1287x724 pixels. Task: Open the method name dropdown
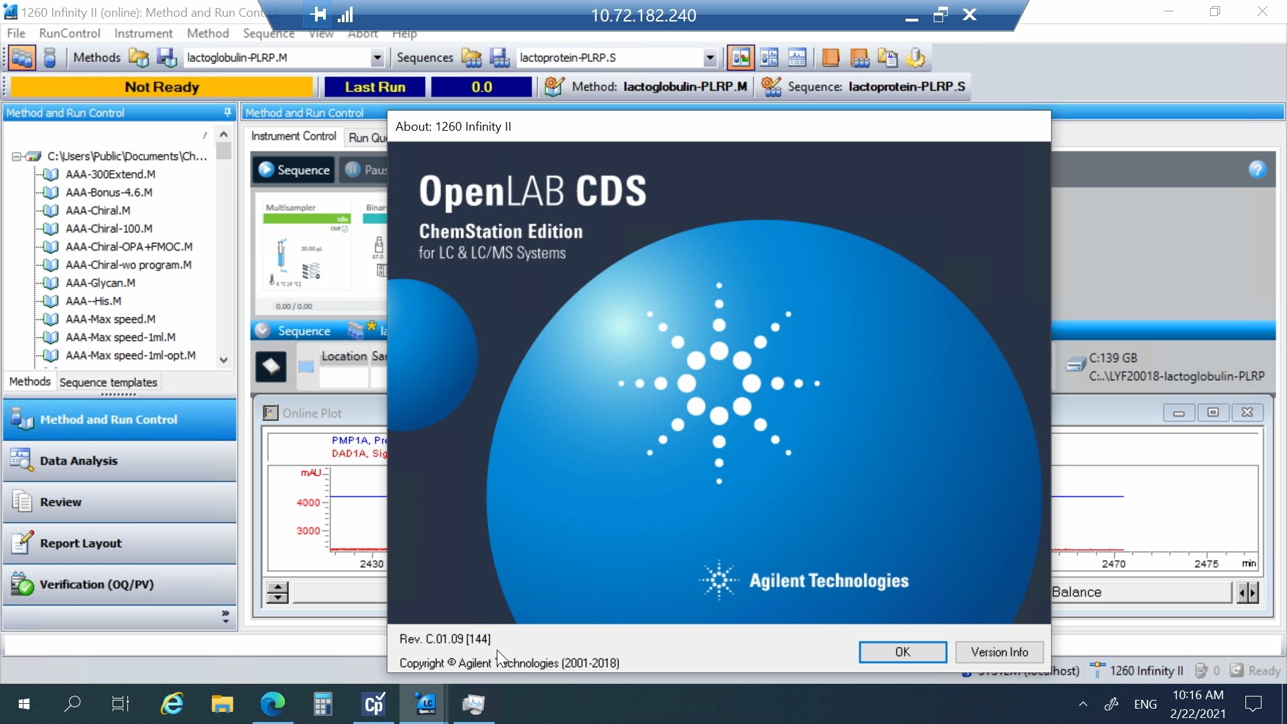coord(377,58)
